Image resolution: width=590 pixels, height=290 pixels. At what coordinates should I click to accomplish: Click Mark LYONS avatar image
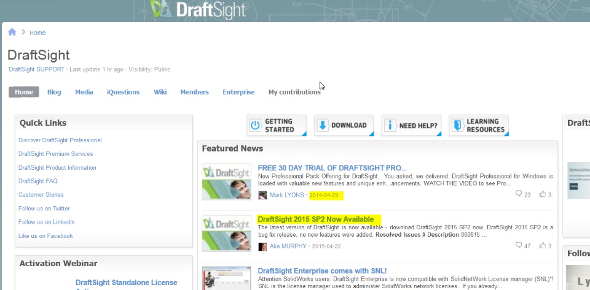(x=262, y=195)
